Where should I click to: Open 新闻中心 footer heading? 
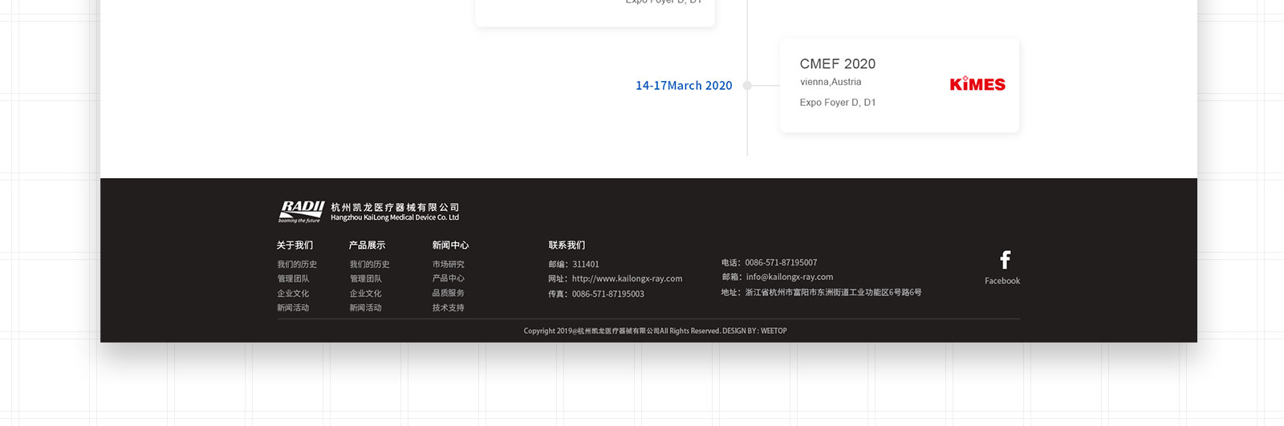click(x=450, y=245)
